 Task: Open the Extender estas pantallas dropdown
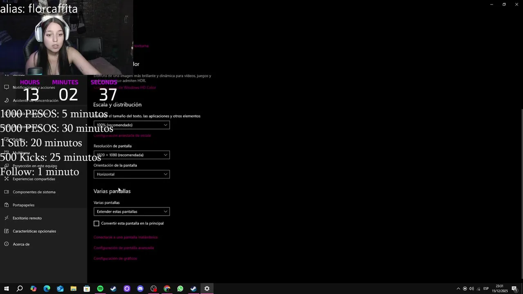coord(132,212)
